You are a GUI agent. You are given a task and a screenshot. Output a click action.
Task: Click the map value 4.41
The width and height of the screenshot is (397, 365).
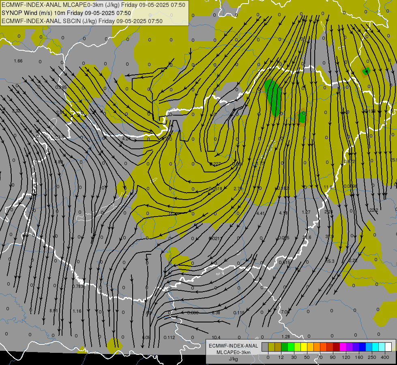point(261,214)
